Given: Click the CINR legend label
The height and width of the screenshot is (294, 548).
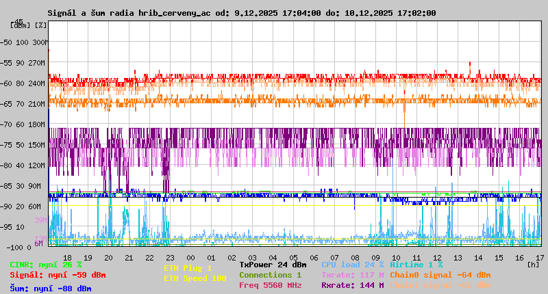Looking at the screenshot, I should (x=46, y=265).
